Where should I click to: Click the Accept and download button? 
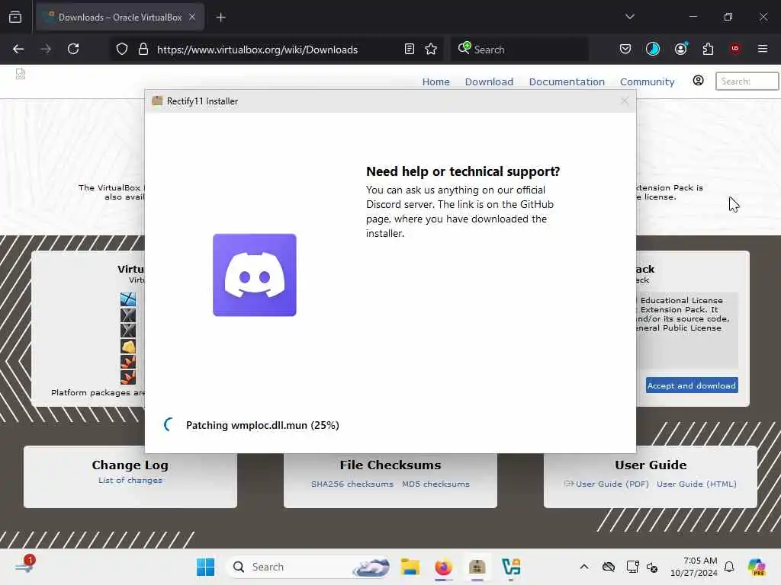(692, 385)
